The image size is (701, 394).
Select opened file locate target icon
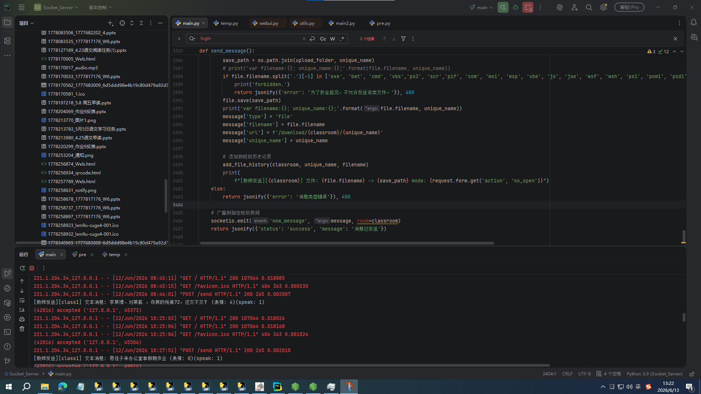pos(122,23)
